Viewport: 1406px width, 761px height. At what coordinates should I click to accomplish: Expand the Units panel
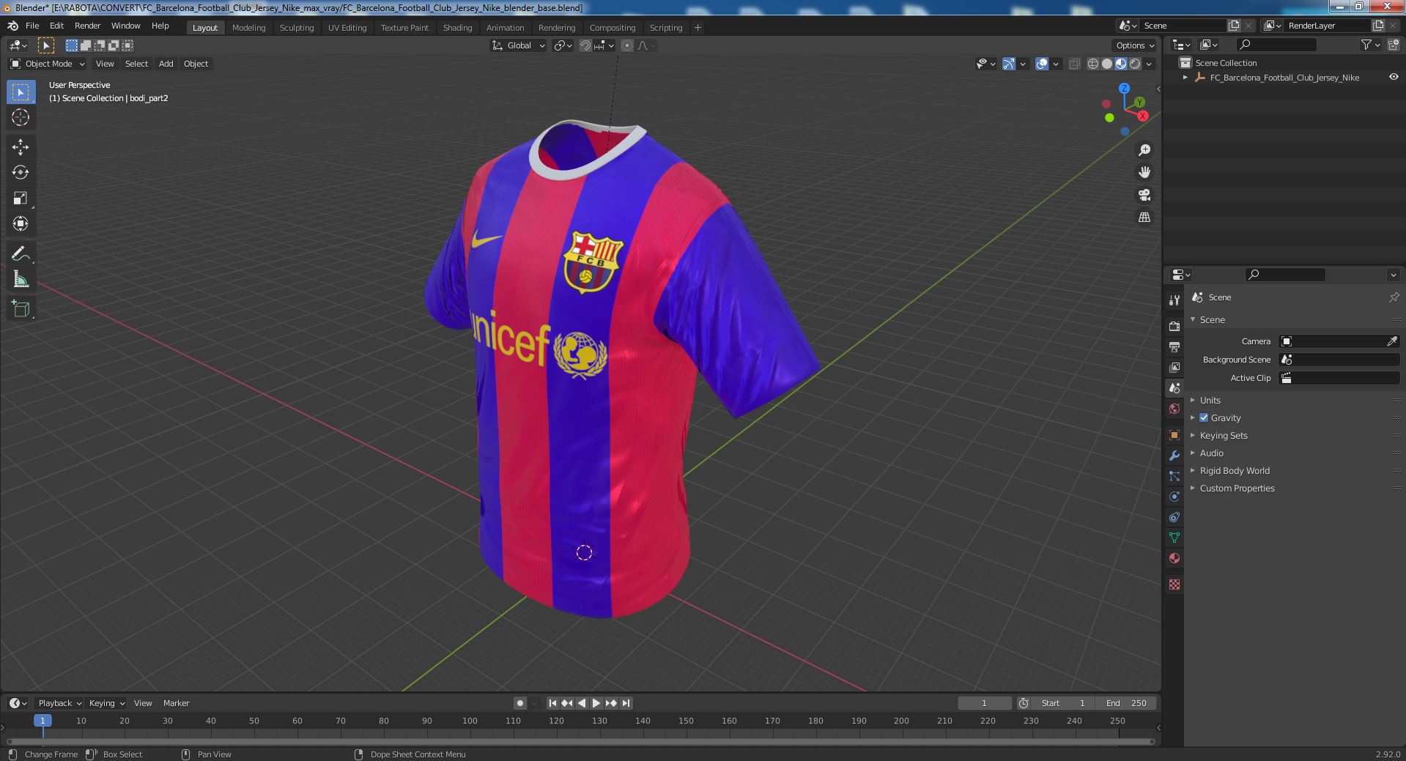1210,400
